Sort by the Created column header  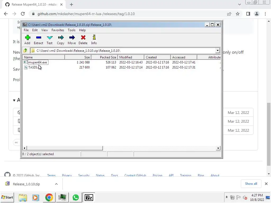click(157, 57)
